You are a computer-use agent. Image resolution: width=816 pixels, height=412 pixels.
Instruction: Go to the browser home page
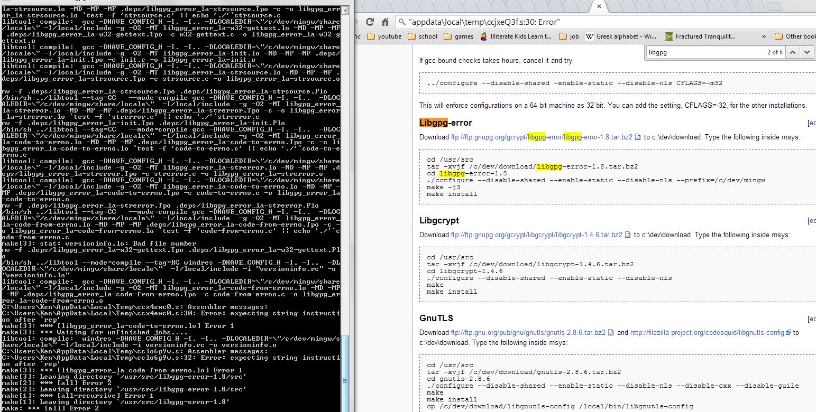coord(385,22)
